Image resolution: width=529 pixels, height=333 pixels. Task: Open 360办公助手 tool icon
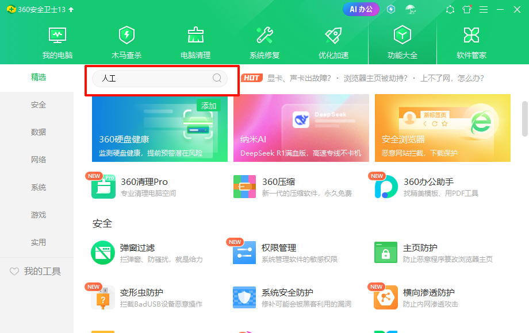point(386,187)
